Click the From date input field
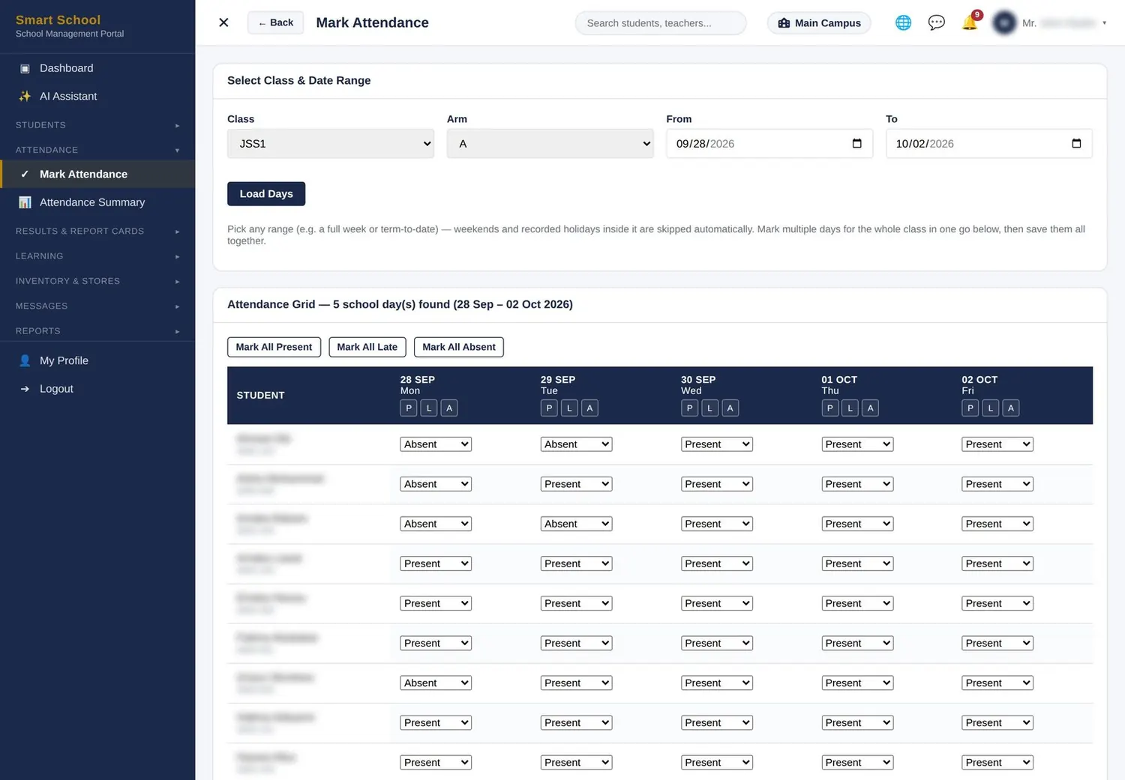This screenshot has height=780, width=1125. pos(769,143)
